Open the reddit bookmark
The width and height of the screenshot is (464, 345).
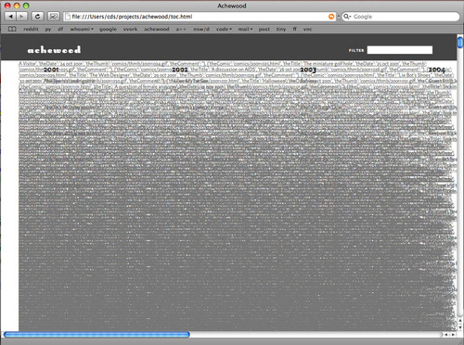31,29
